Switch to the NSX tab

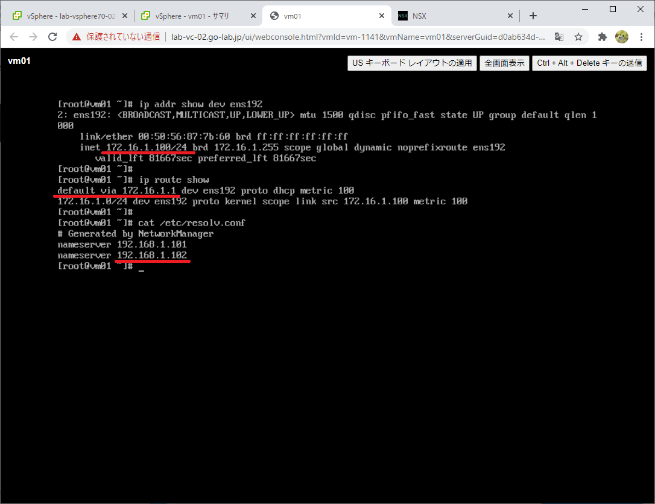point(455,16)
